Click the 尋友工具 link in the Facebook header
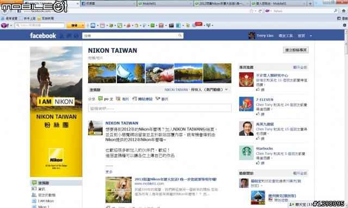 click(285, 36)
